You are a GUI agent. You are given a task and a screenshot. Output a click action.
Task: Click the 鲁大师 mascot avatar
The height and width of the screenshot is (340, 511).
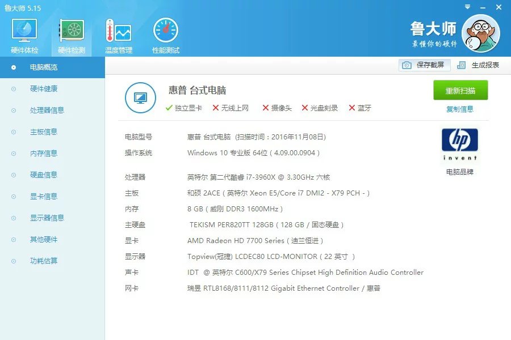click(x=481, y=33)
